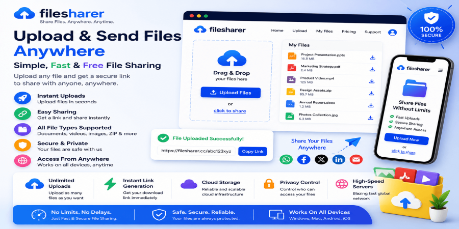Download Marketing Strategy.pdf

[372, 69]
